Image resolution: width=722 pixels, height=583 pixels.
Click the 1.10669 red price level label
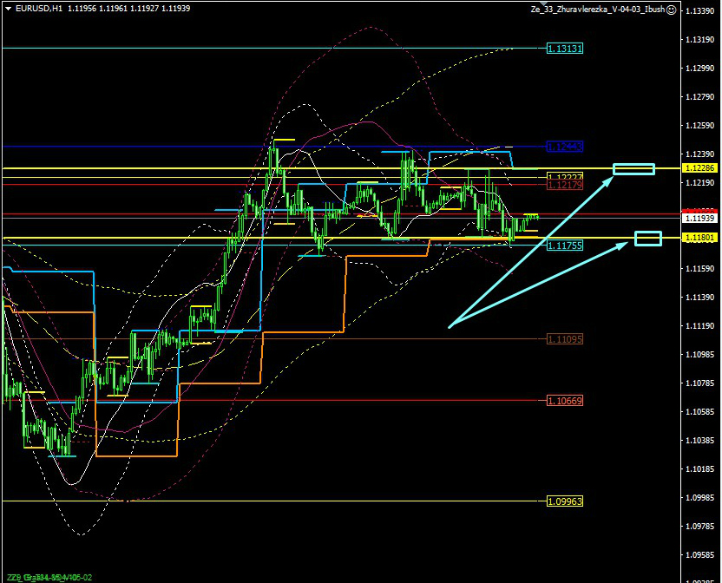pyautogui.click(x=564, y=401)
